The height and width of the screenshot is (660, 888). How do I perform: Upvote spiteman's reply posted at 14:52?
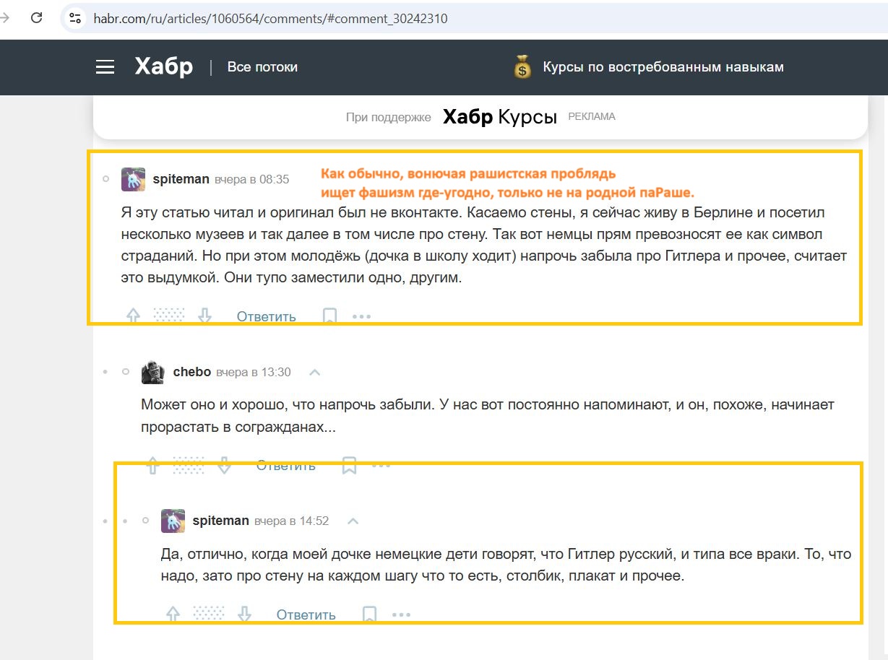tap(173, 614)
